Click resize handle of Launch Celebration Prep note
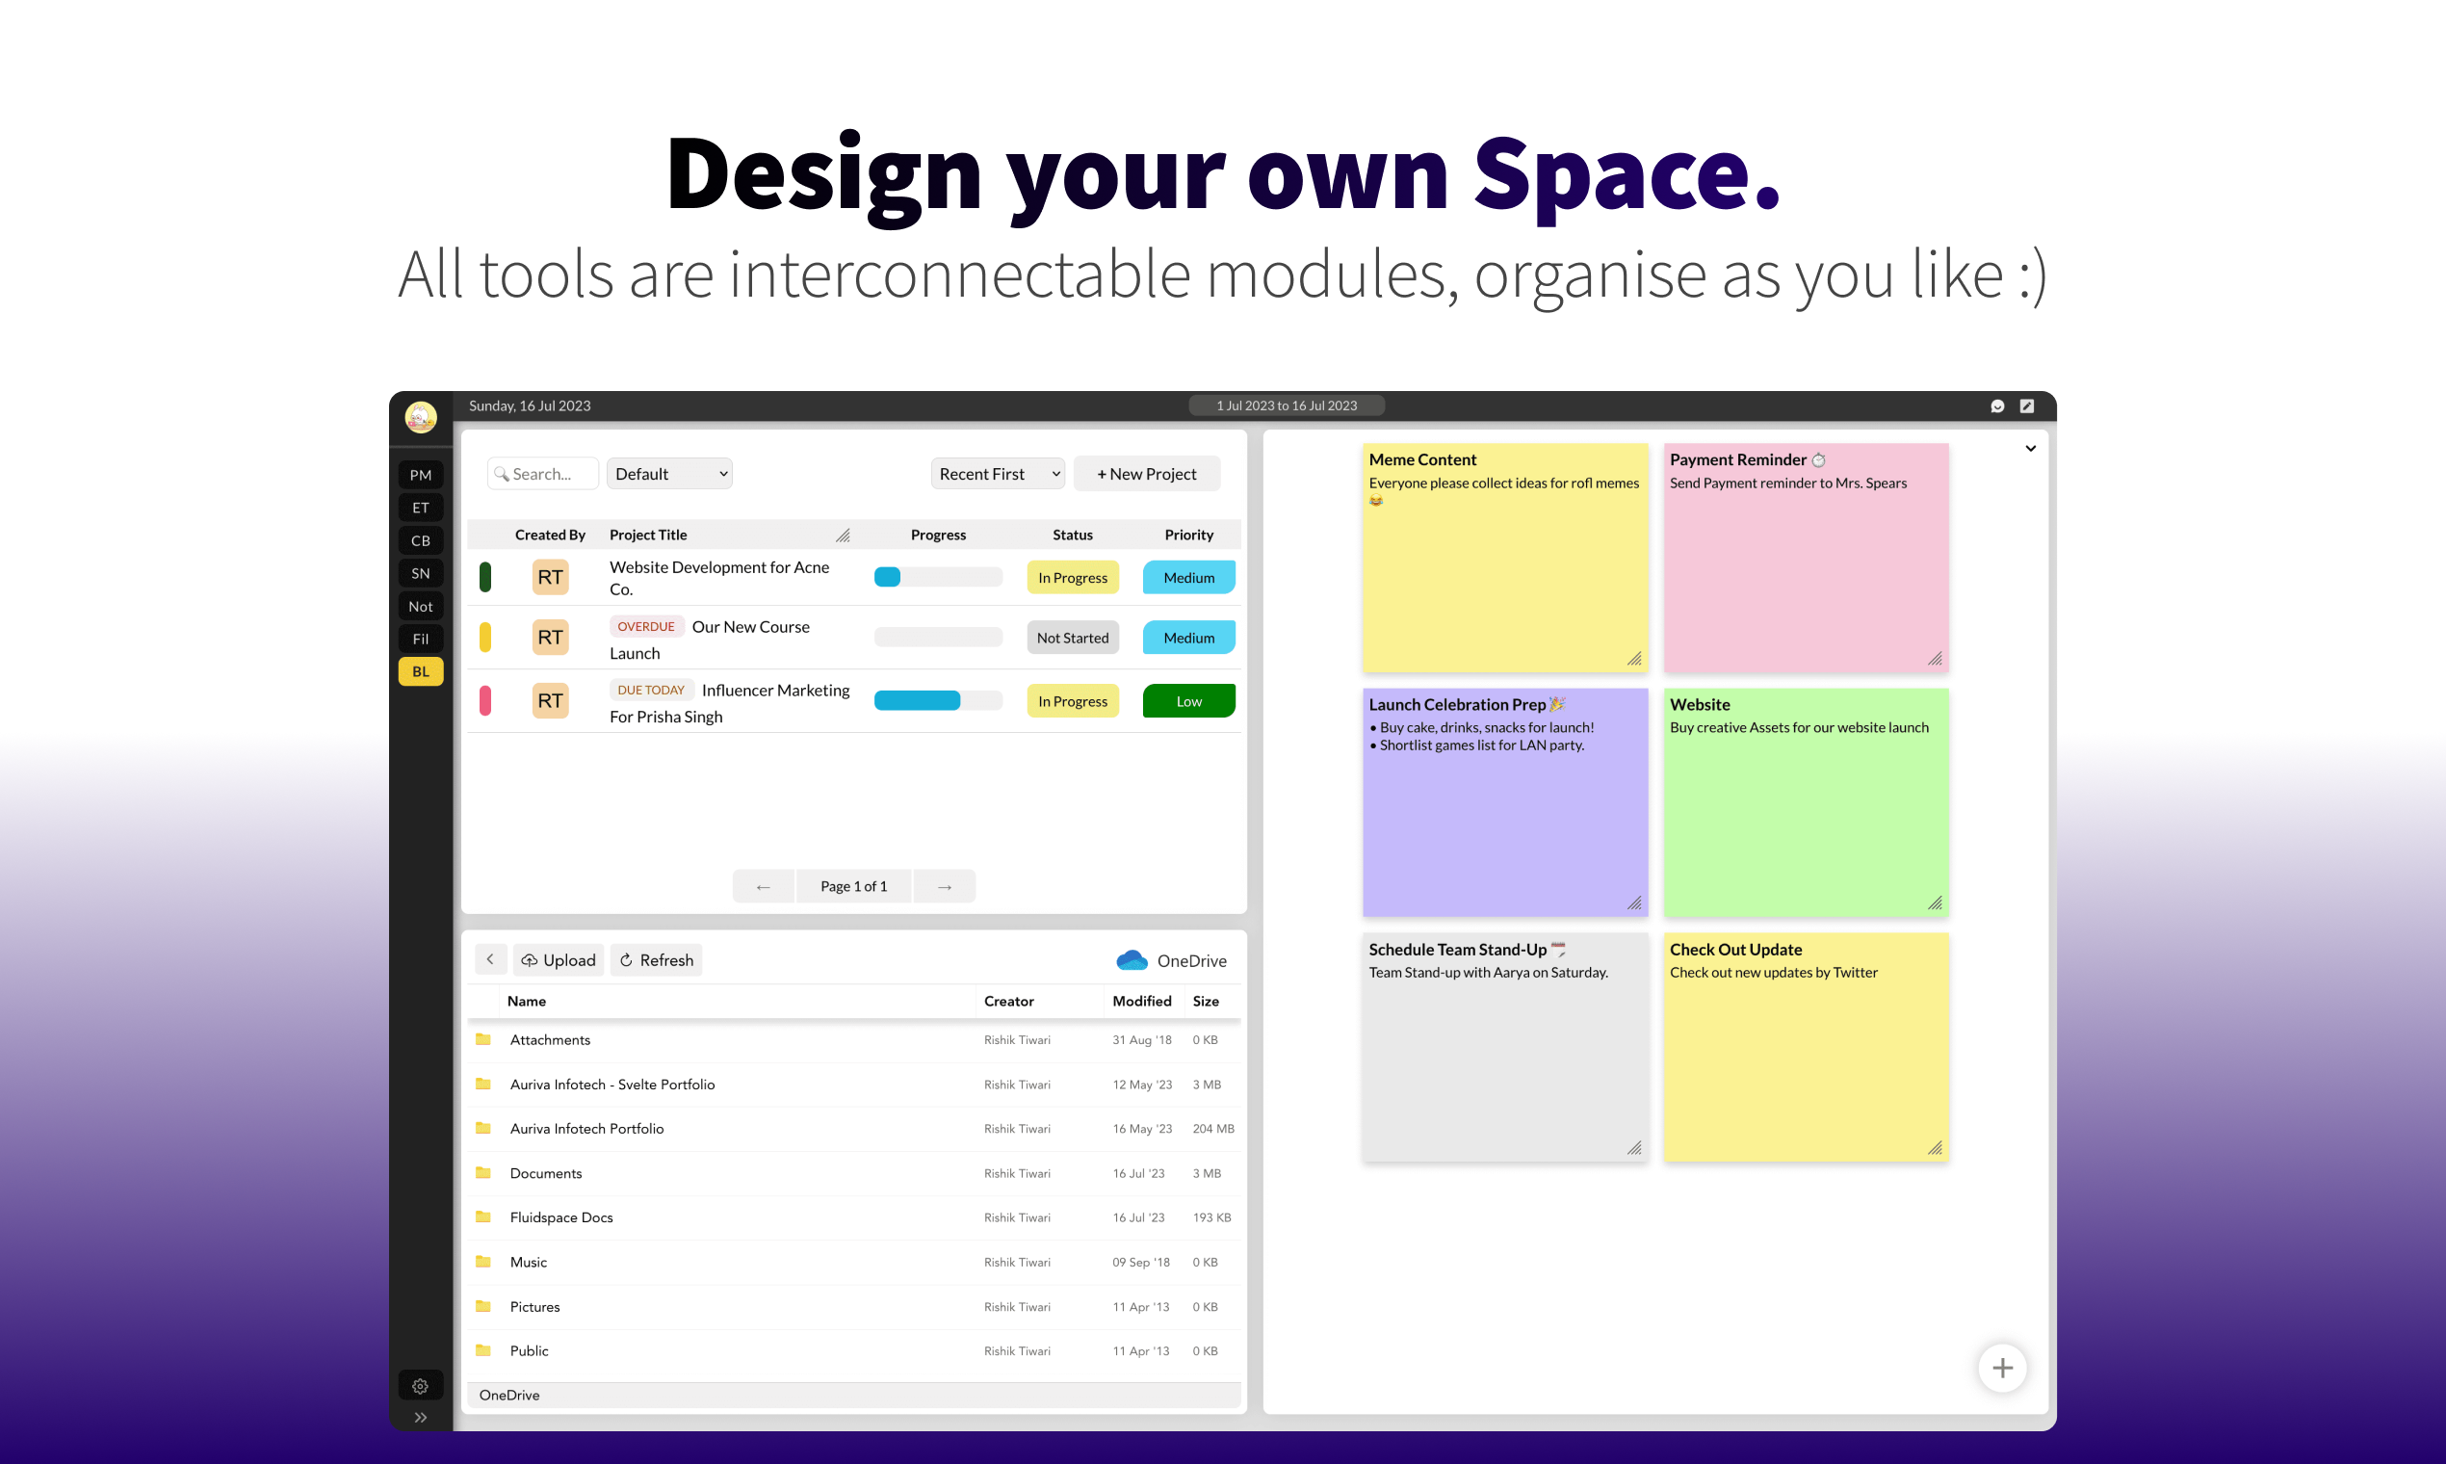This screenshot has height=1464, width=2446. coord(1634,902)
